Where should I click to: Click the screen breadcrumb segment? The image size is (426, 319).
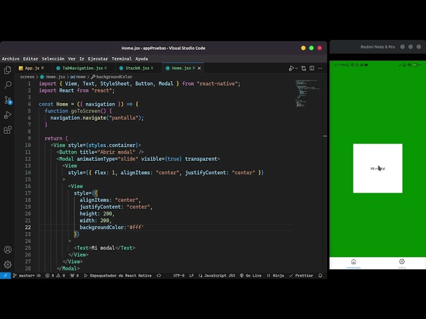click(x=27, y=77)
